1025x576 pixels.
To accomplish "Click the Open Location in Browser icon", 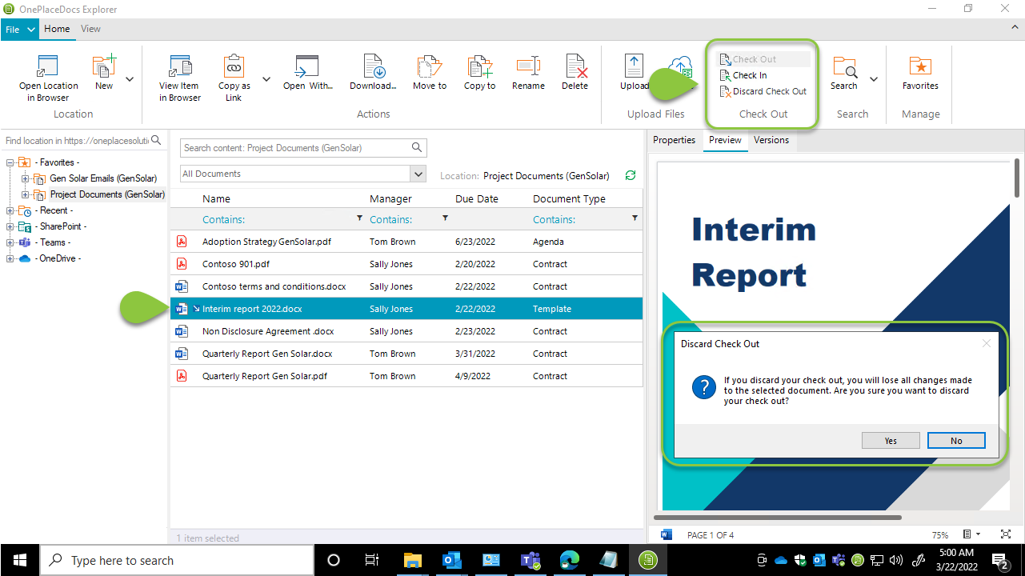I will click(49, 66).
